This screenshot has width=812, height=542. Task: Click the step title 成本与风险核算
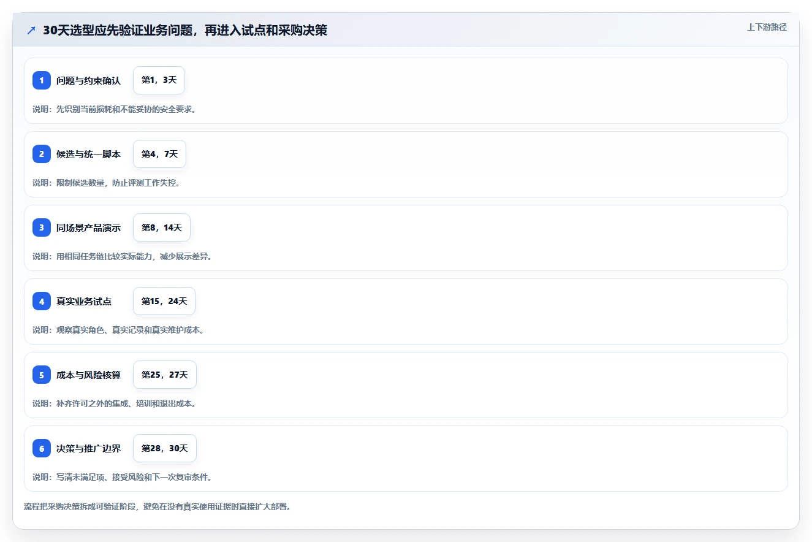coord(88,375)
